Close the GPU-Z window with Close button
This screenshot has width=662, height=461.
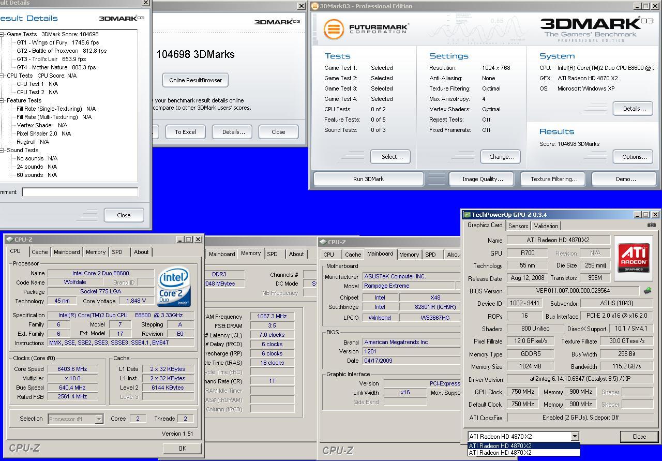pyautogui.click(x=639, y=437)
